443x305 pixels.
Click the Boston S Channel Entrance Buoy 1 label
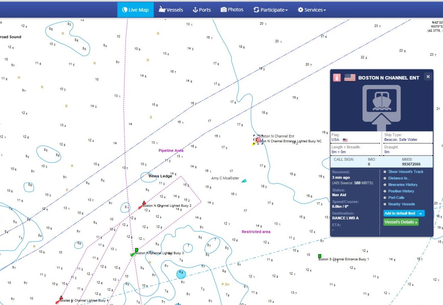[x=344, y=259]
